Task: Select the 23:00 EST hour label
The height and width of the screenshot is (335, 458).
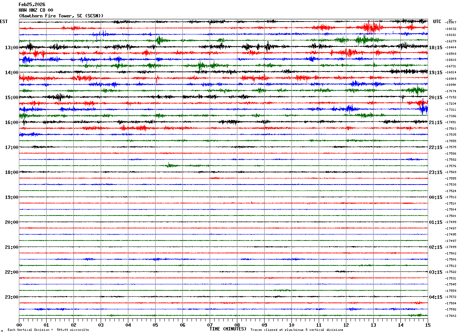Action: (x=12, y=297)
